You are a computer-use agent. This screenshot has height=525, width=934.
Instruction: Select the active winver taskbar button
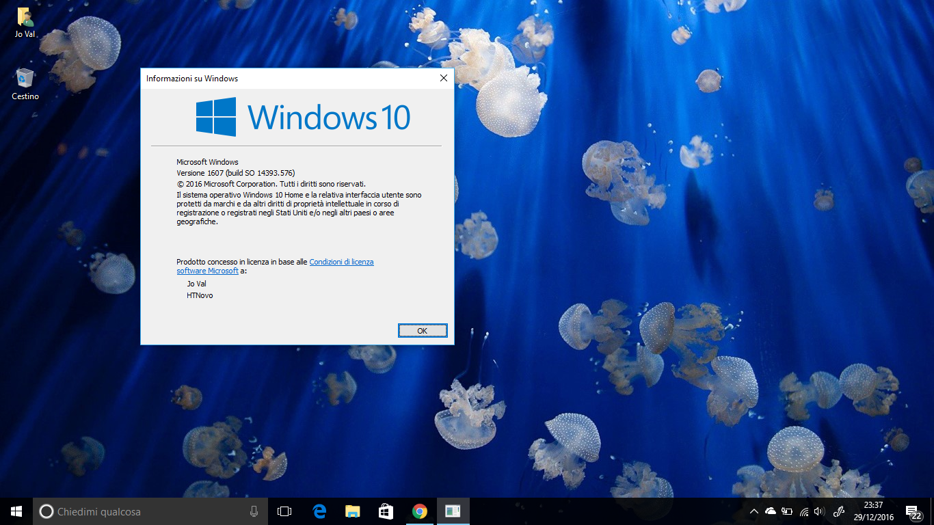(453, 511)
